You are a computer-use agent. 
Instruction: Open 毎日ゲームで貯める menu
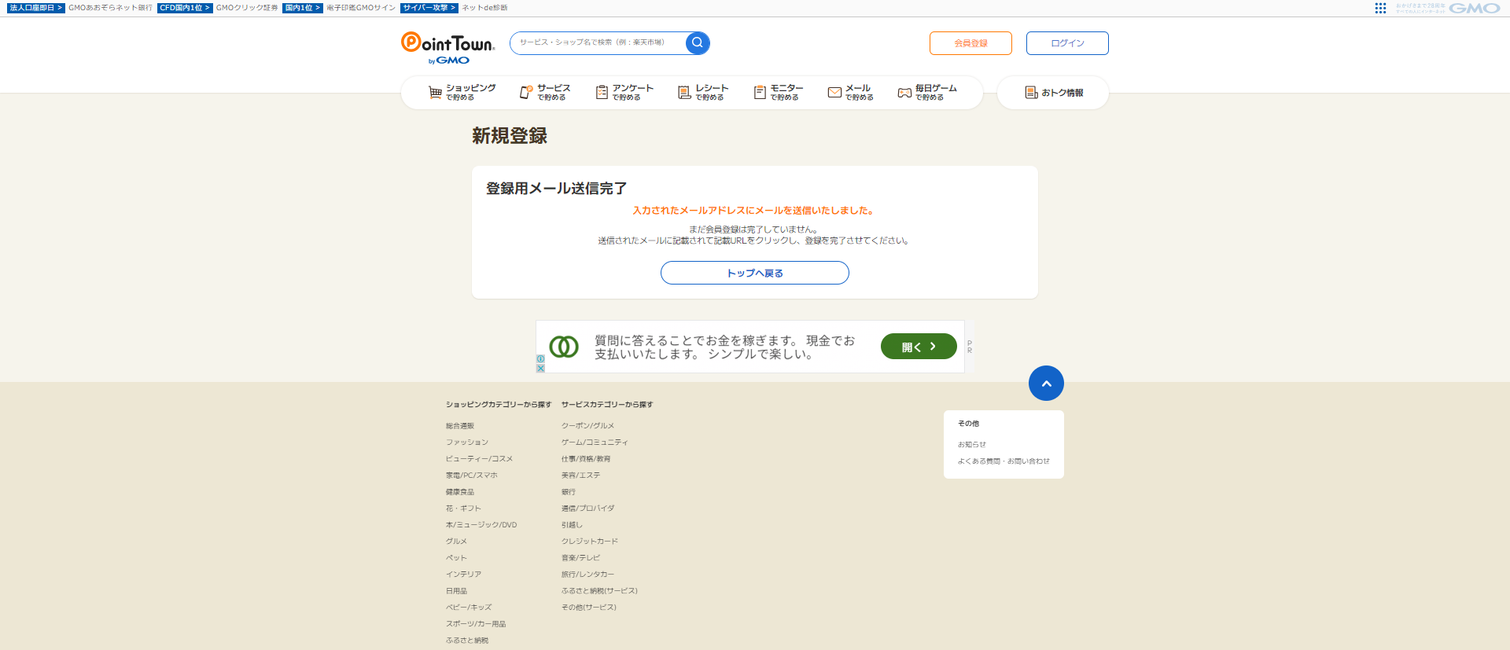pyautogui.click(x=927, y=93)
